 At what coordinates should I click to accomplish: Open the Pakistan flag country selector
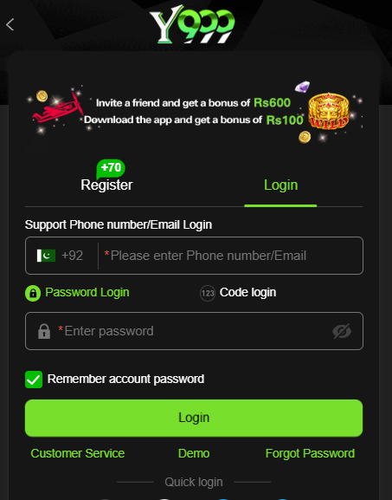point(46,256)
